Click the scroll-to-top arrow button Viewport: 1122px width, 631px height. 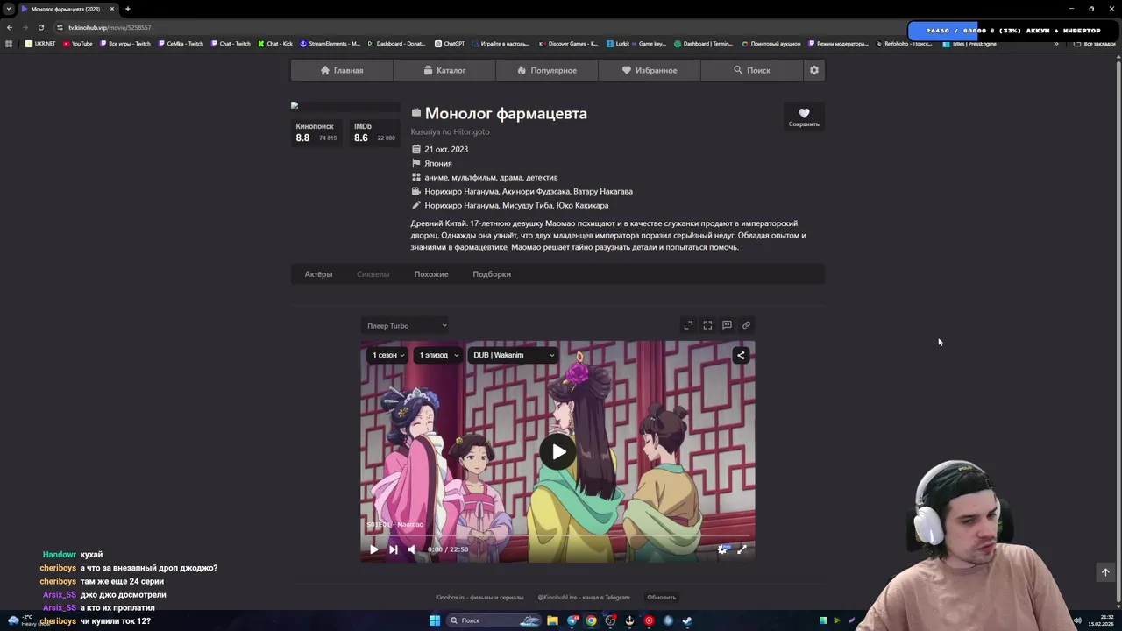(1105, 572)
